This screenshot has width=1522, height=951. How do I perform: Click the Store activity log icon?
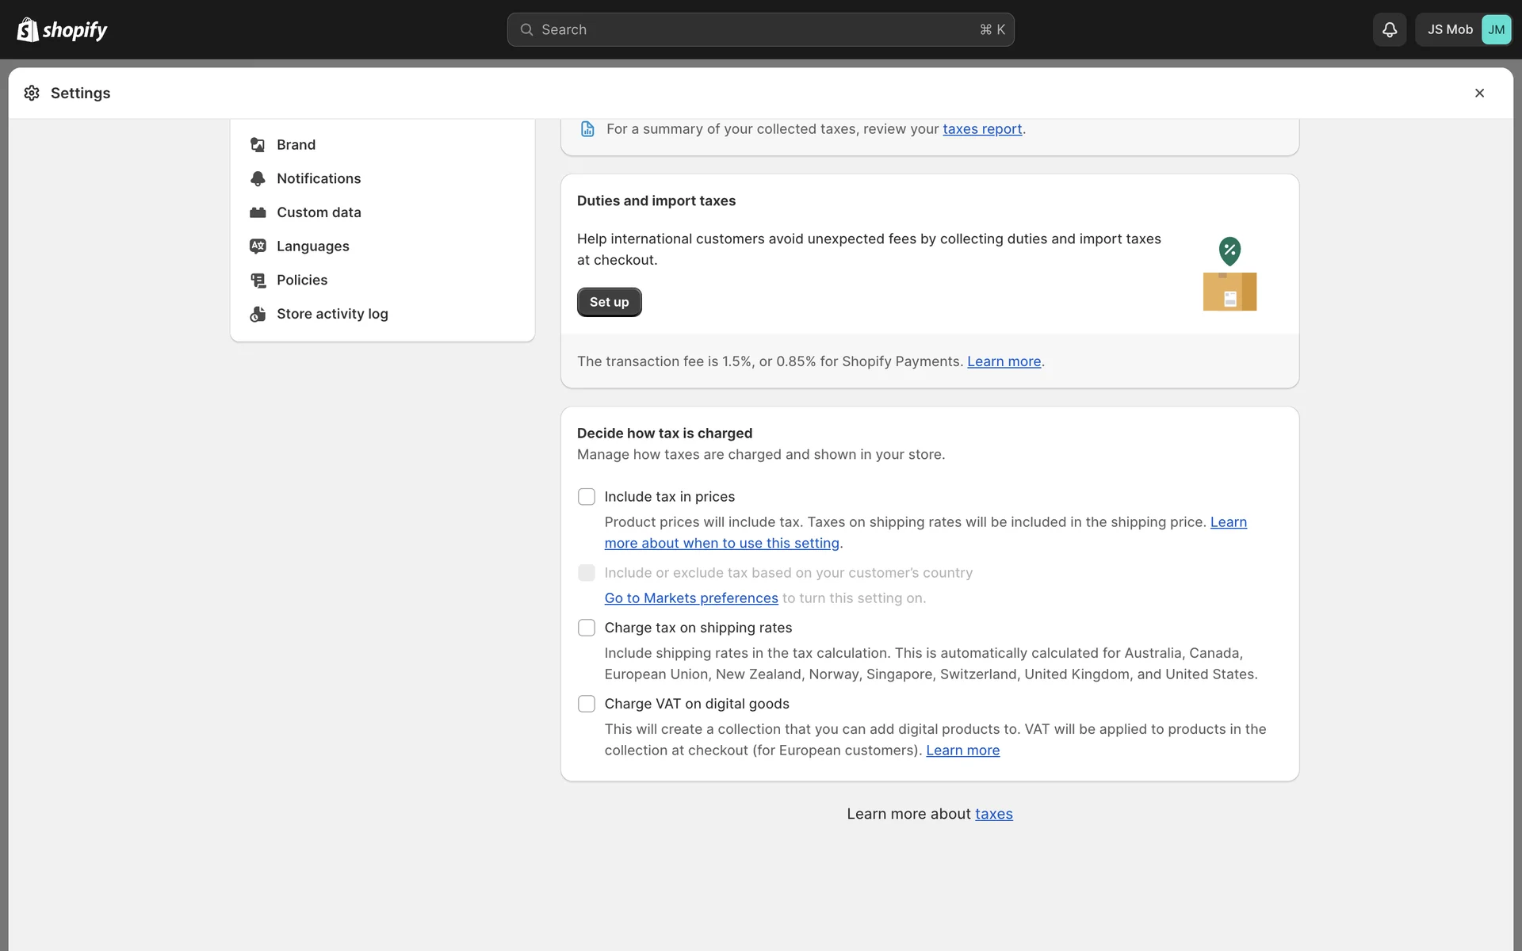point(258,315)
